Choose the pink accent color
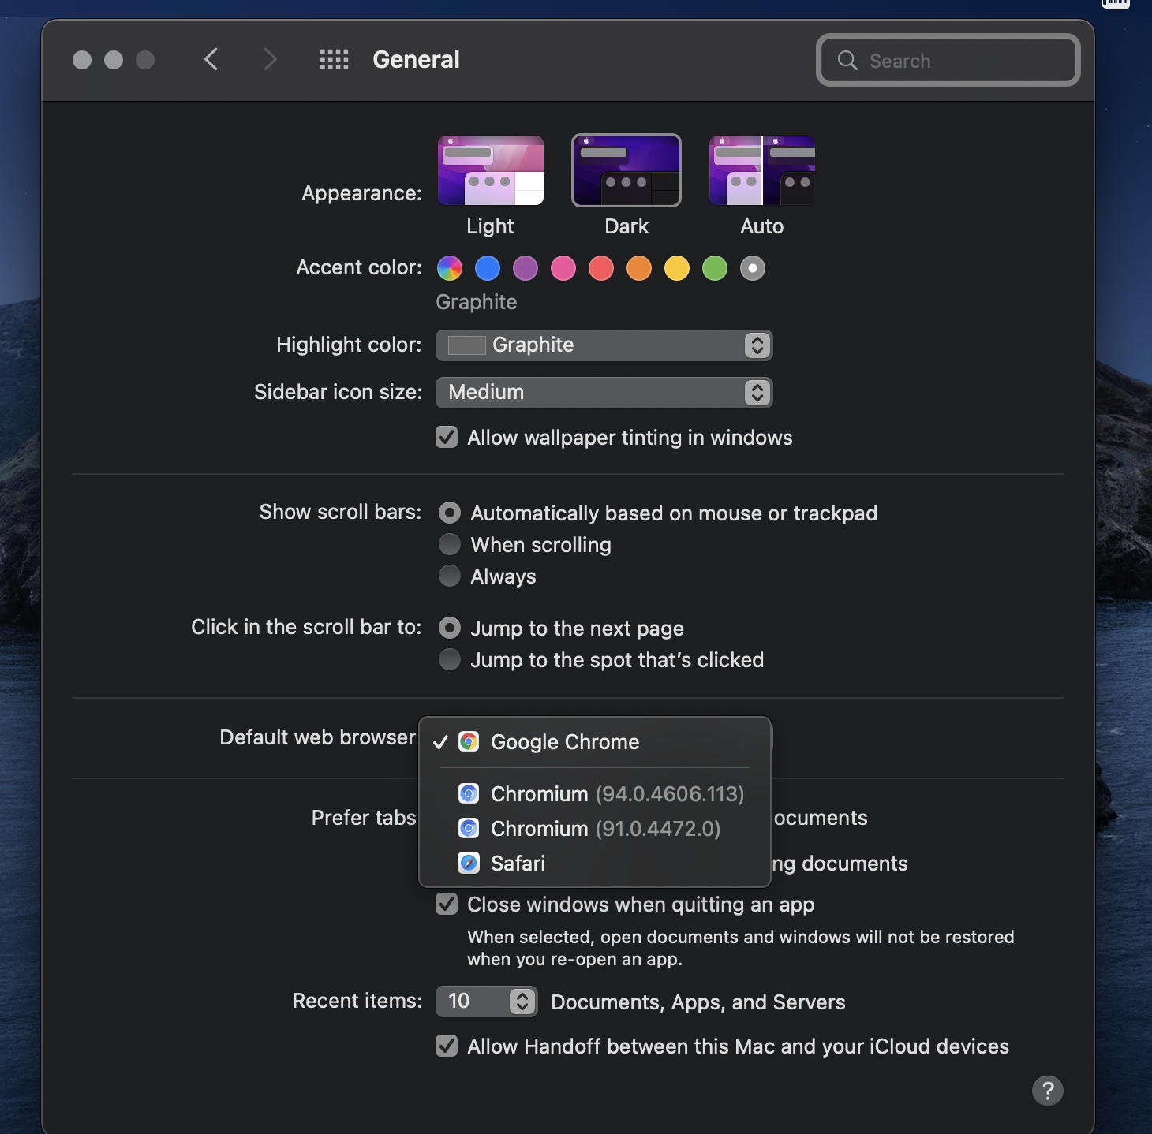 tap(563, 268)
